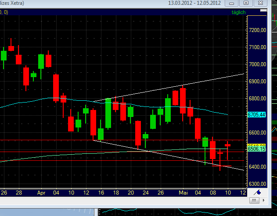The image size is (277, 216).
Task: Close the Xetra chart window
Action: pos(260,3)
